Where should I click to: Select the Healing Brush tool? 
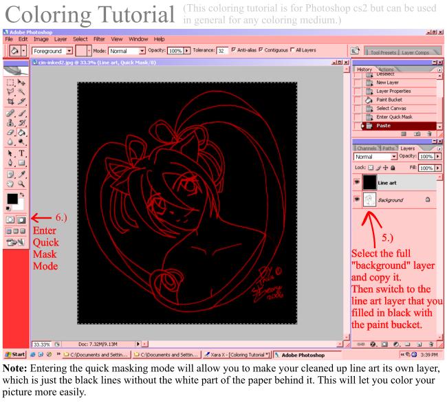click(10, 113)
